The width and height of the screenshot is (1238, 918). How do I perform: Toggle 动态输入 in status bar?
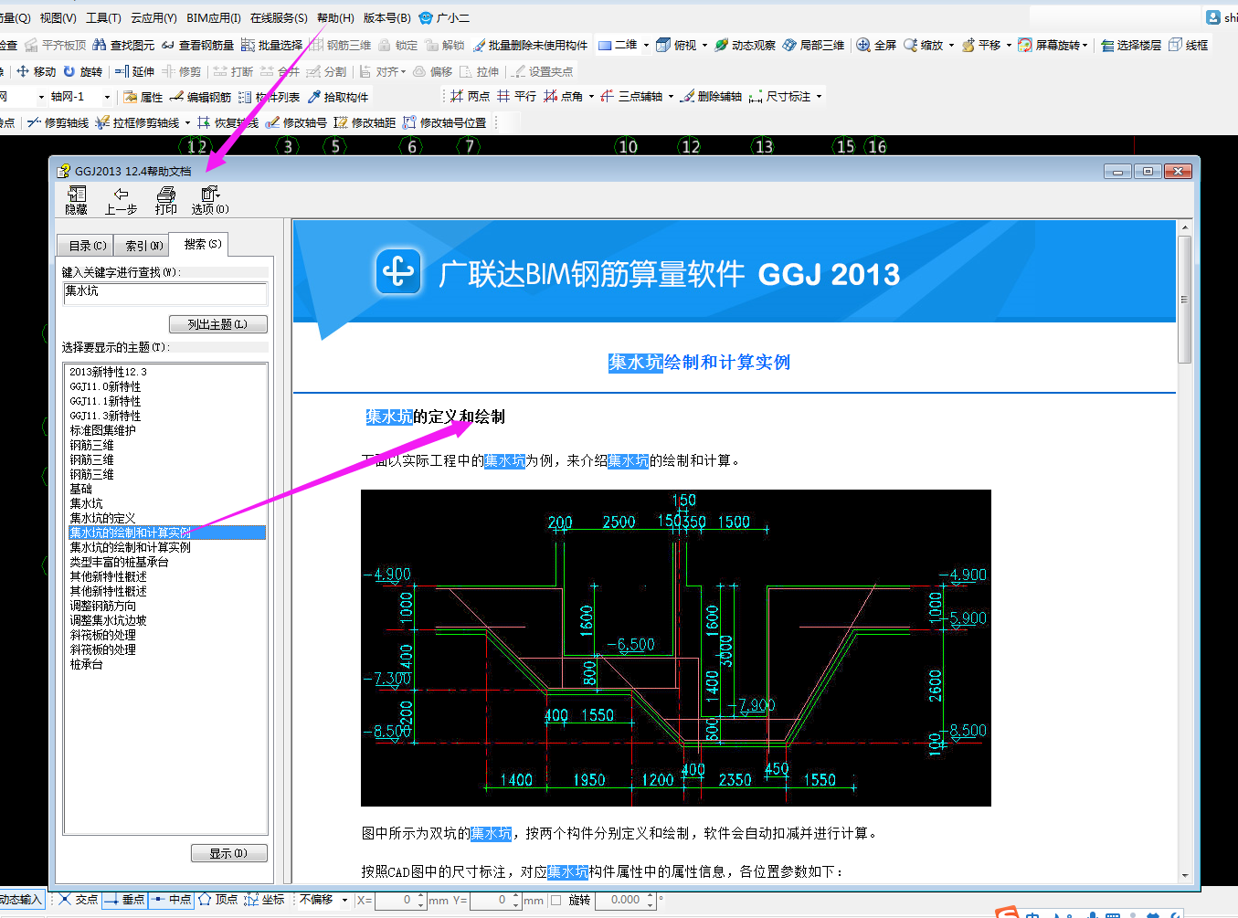pyautogui.click(x=20, y=900)
